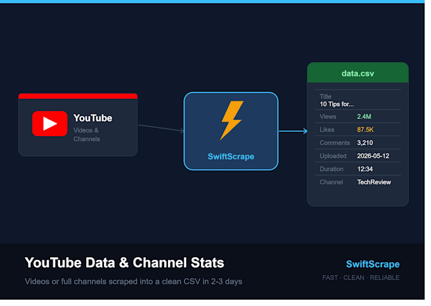Click the 'Title' field label
This screenshot has height=306, width=431.
point(325,97)
